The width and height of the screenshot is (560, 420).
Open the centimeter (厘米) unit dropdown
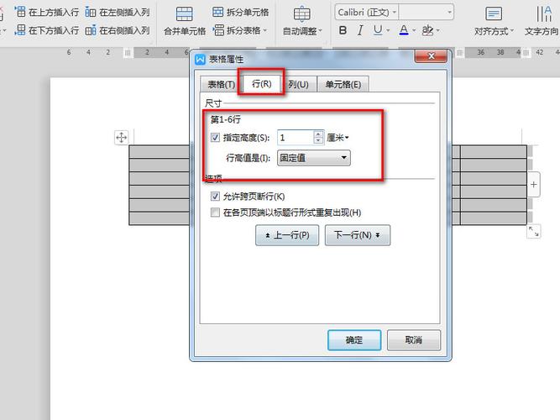coord(338,138)
